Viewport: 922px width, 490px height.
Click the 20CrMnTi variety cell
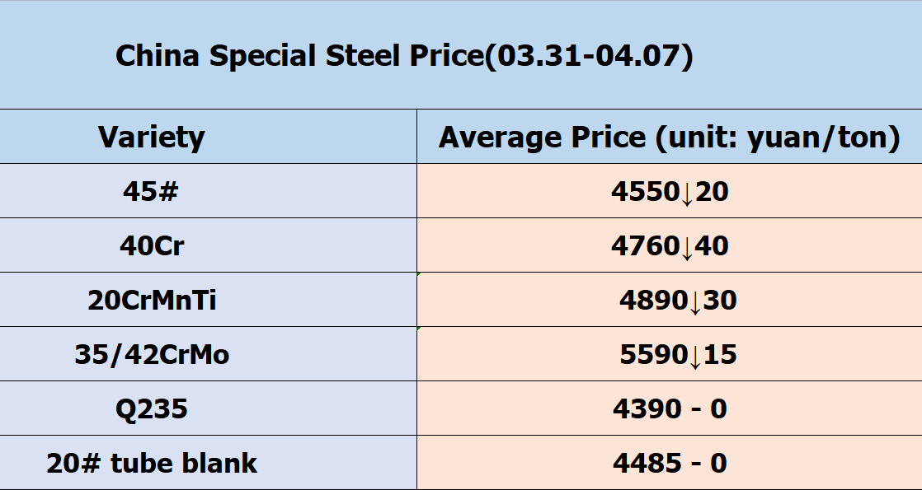click(152, 300)
